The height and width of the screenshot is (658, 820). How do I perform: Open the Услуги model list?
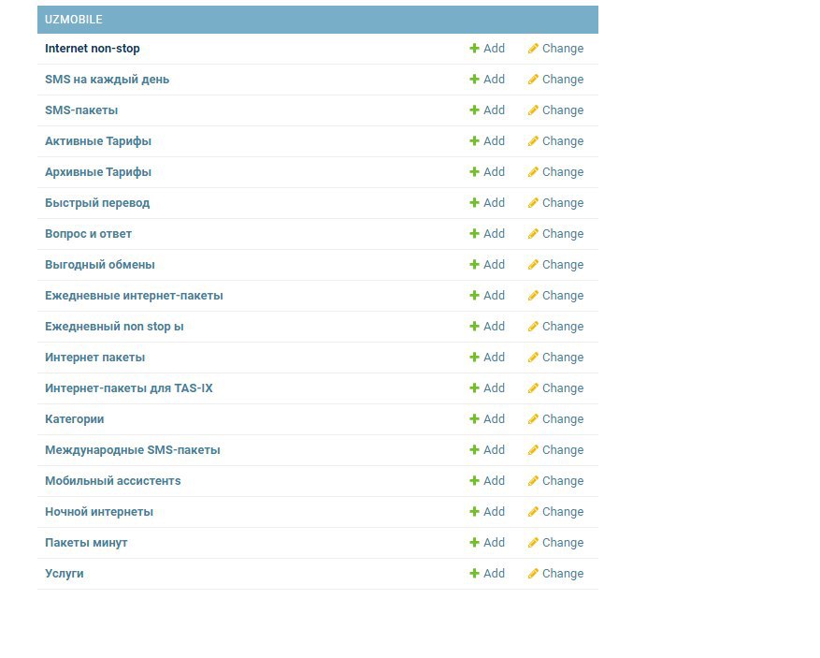[65, 573]
